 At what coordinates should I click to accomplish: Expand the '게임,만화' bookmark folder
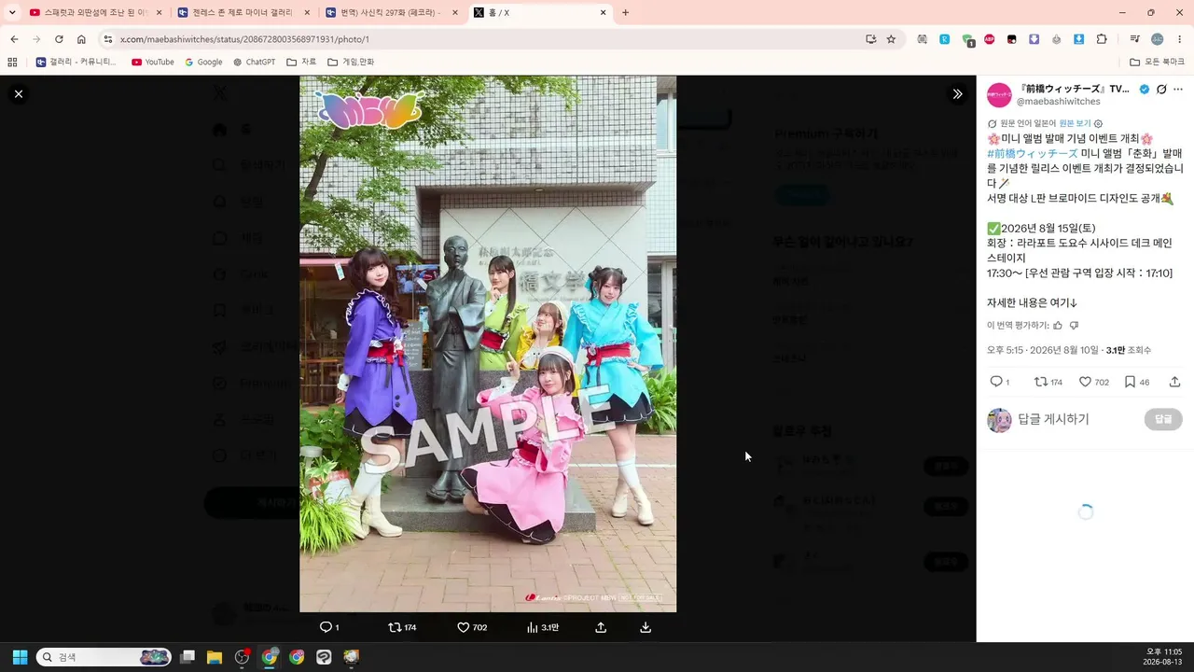pos(351,62)
